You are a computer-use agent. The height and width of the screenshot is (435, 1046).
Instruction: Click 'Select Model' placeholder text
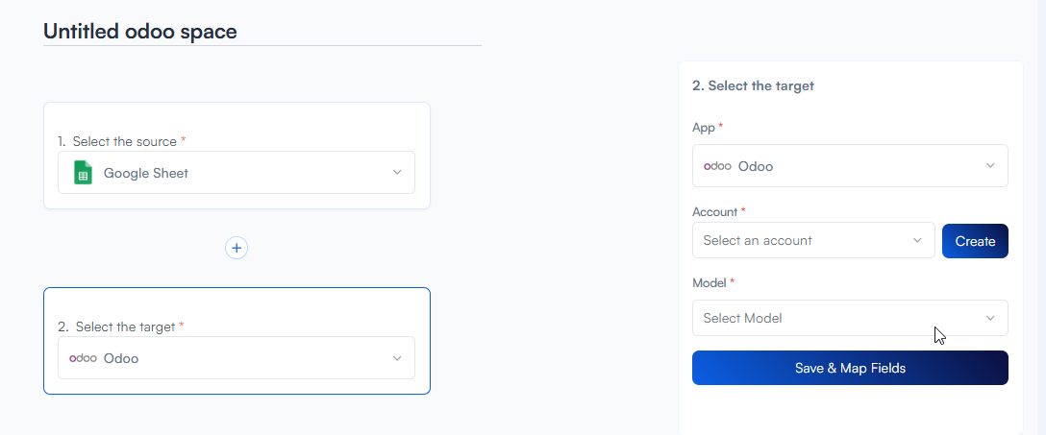click(x=742, y=318)
